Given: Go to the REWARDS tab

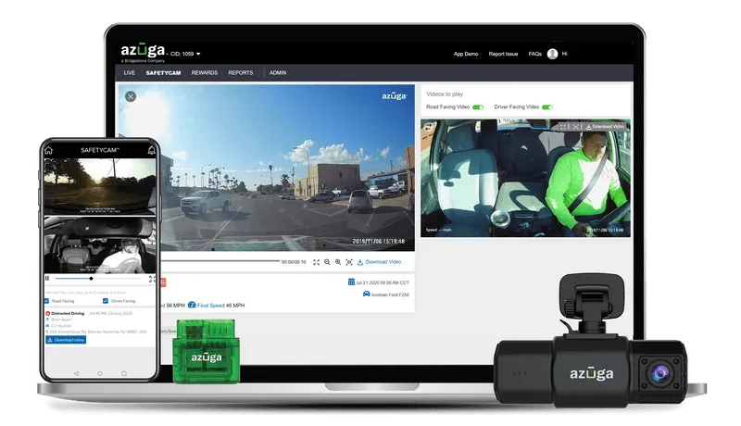Looking at the screenshot, I should 205,72.
